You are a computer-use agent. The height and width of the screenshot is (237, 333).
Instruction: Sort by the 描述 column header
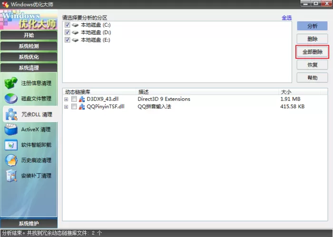pos(207,92)
